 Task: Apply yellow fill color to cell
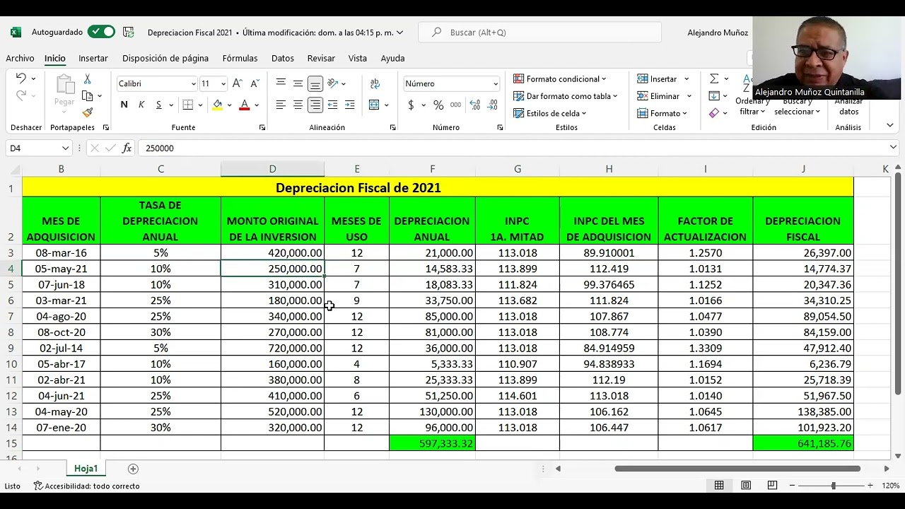pyautogui.click(x=217, y=105)
